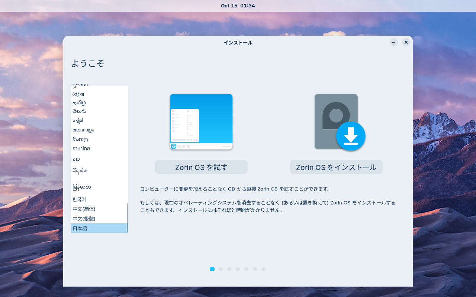Select Burmese မြန်မာစာ language
Viewport: 476px width, 297px height.
(x=99, y=187)
